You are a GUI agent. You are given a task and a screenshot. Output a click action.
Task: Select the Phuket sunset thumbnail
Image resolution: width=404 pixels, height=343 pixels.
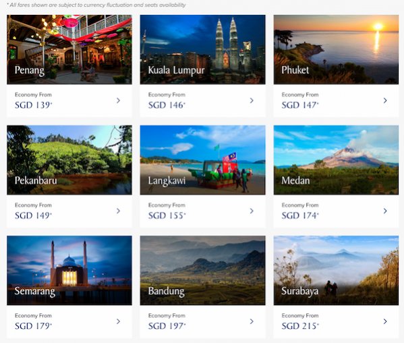[336, 49]
